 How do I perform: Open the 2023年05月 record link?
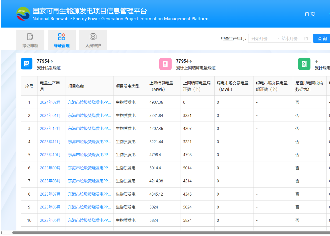[x=50, y=220]
